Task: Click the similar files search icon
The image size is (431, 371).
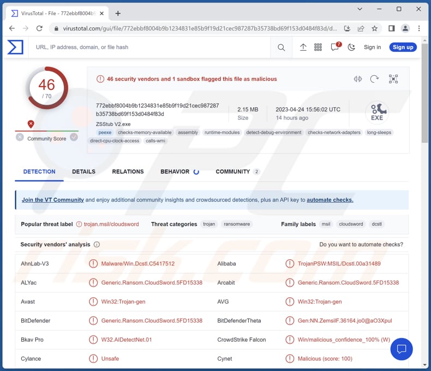Action: coord(358,79)
